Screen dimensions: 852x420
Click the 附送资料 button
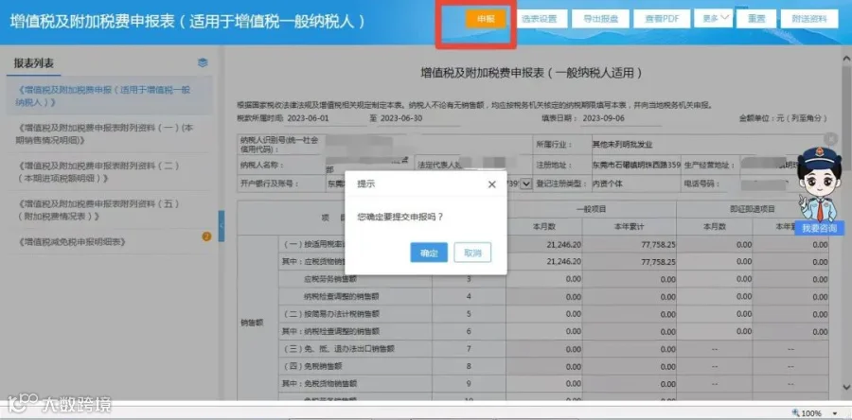pos(809,19)
